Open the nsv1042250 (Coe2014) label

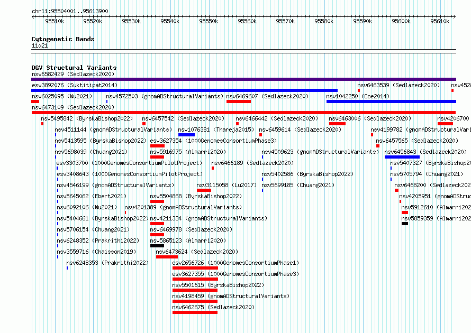tap(358, 96)
